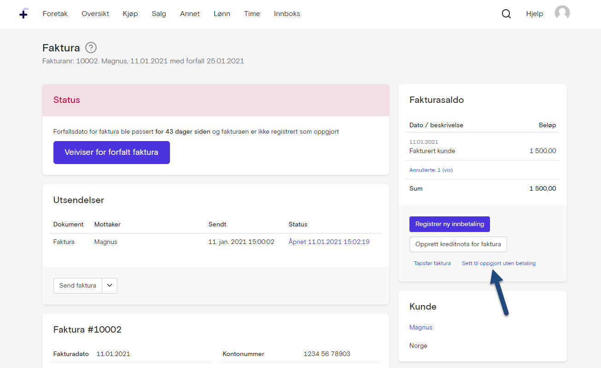Click the Send faktura button
Image resolution: width=601 pixels, height=368 pixels.
click(x=78, y=286)
